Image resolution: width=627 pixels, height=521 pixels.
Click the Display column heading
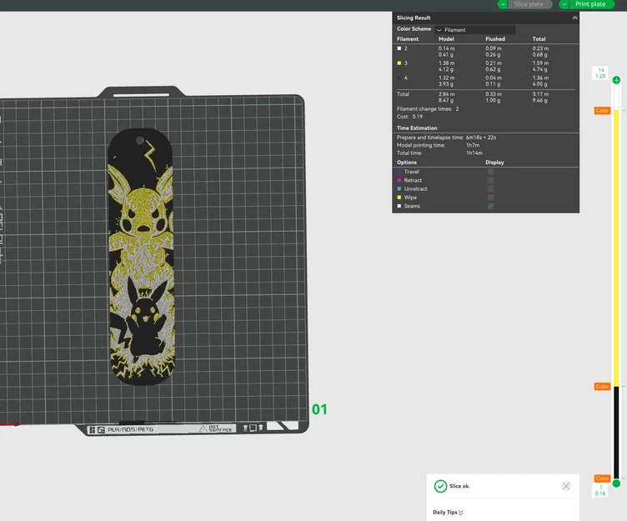pyautogui.click(x=494, y=163)
